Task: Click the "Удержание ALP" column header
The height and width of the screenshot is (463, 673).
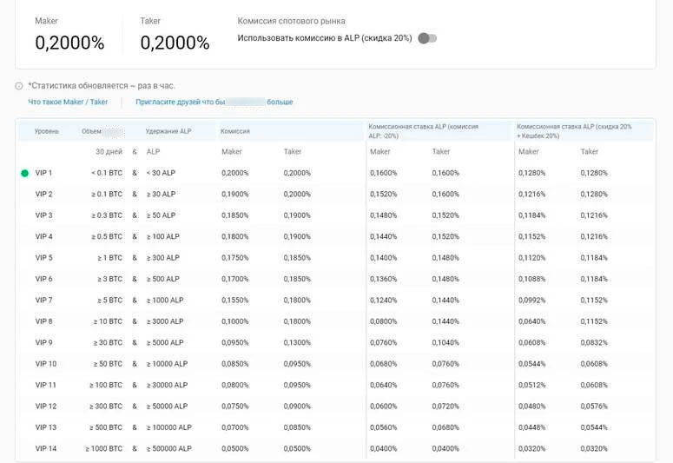Action: 168,131
